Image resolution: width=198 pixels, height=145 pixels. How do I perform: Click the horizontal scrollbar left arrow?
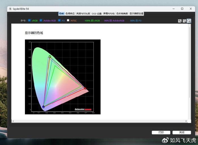(x=13, y=121)
